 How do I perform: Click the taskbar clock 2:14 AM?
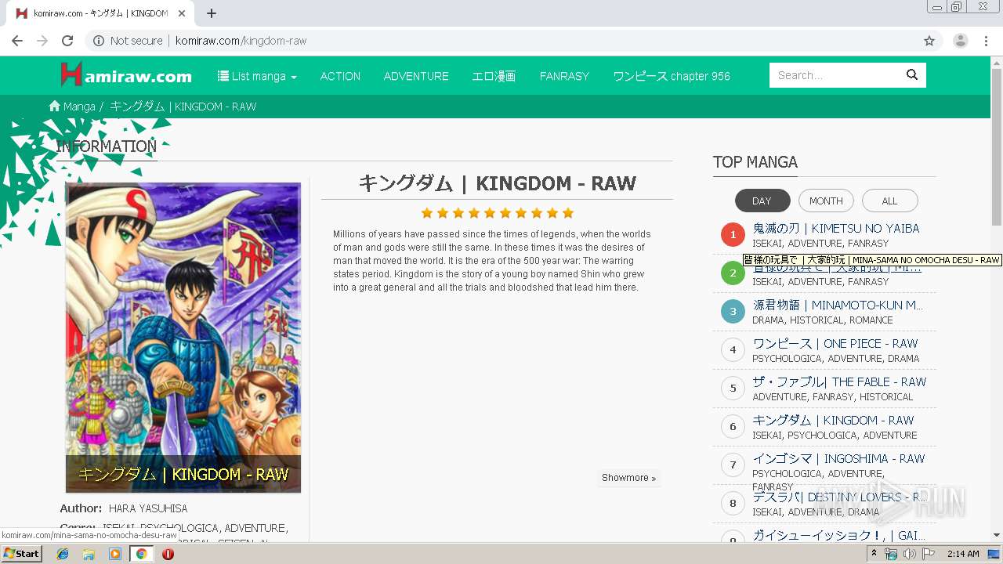[x=963, y=554]
